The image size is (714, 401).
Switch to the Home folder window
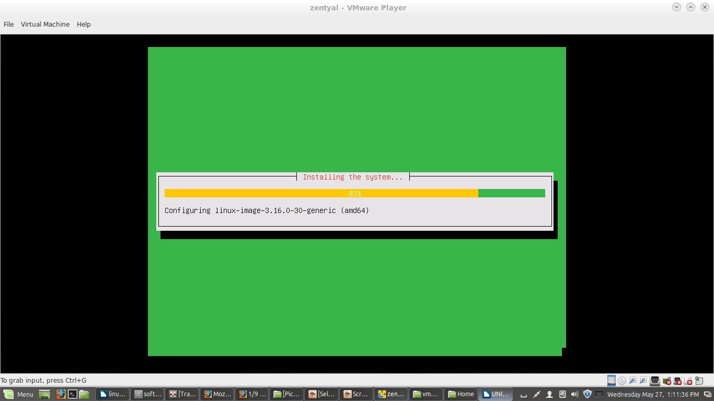coord(461,394)
